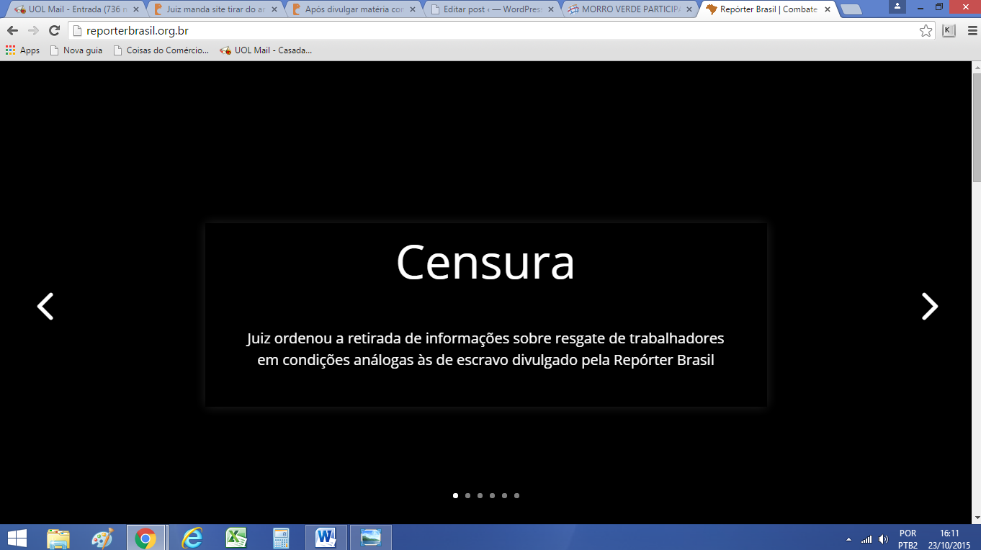Open Paint from the taskbar
The height and width of the screenshot is (550, 981).
tap(103, 538)
